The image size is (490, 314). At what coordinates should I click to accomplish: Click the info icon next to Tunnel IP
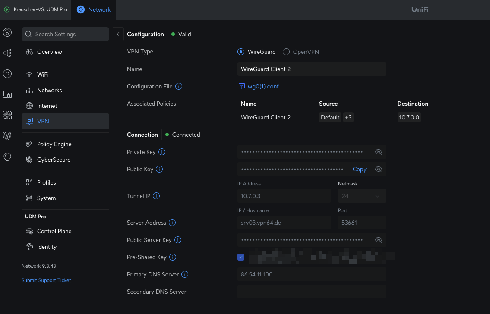156,196
